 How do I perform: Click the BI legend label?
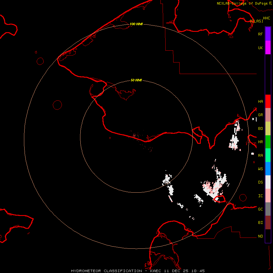pyautogui.click(x=260, y=223)
